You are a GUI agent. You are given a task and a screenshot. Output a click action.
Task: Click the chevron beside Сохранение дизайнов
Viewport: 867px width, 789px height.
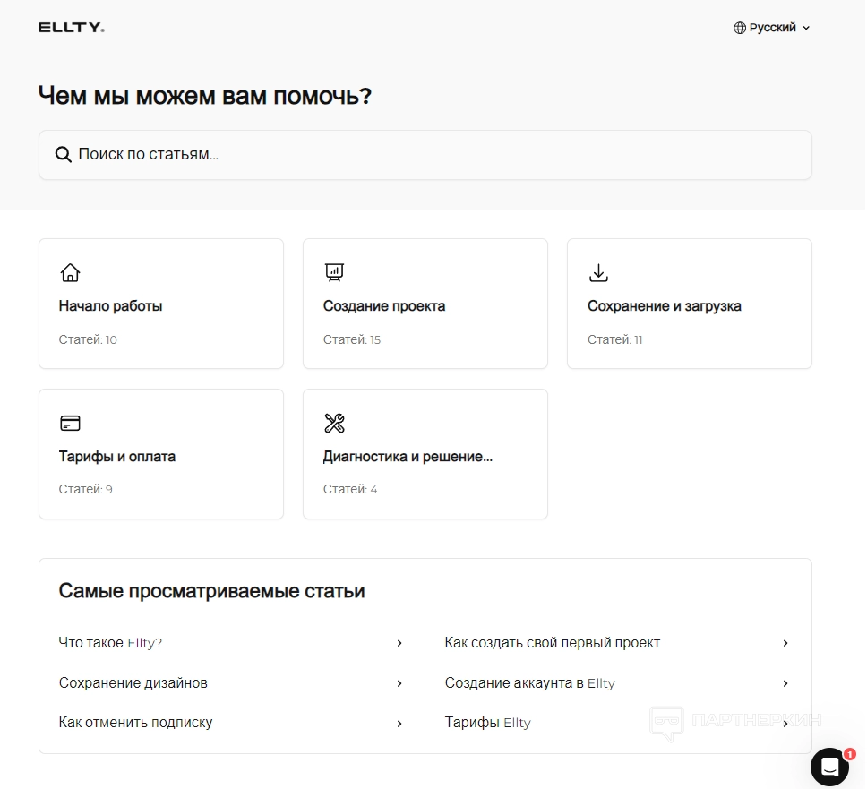(399, 683)
